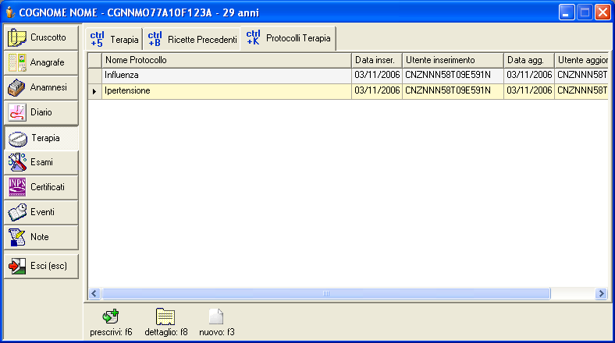Go to the Anamnesi section
The height and width of the screenshot is (343, 615).
41,87
